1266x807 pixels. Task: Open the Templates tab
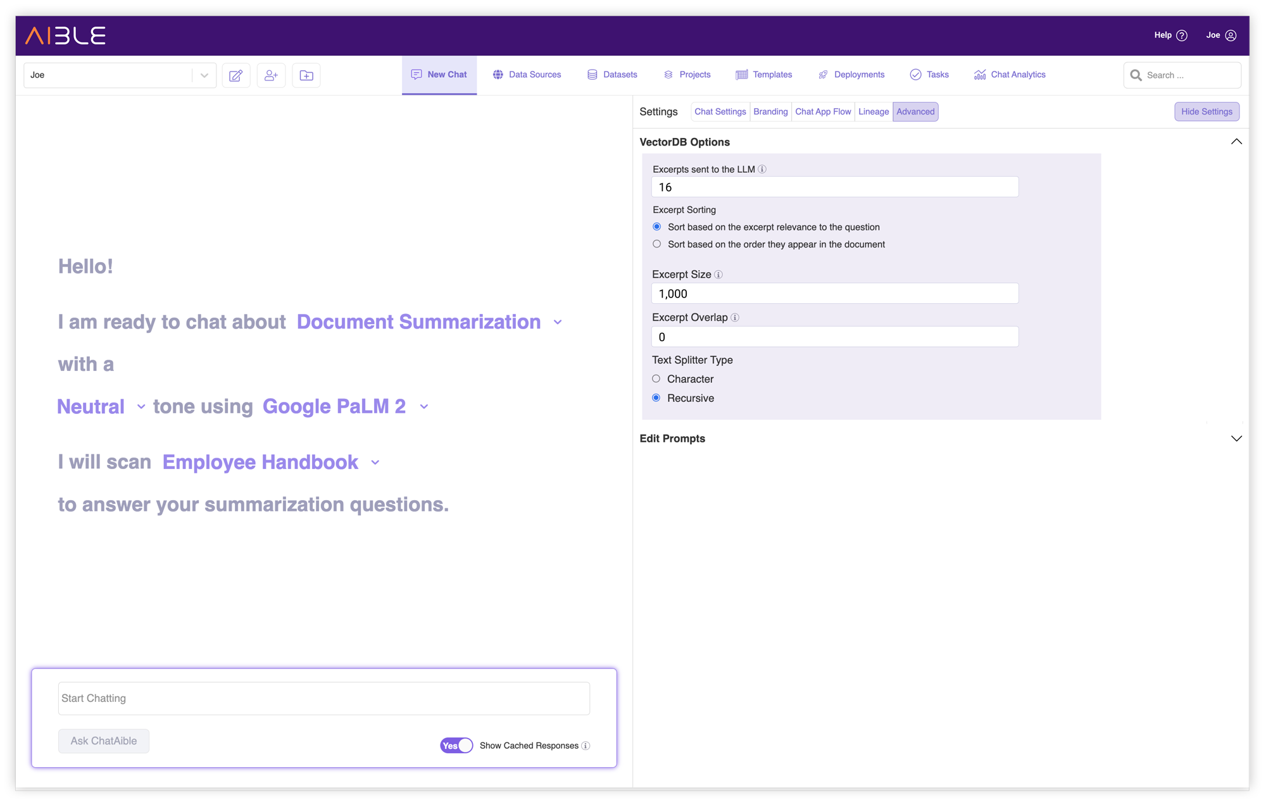[763, 75]
